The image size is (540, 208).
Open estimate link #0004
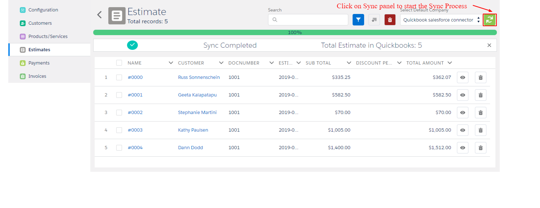tap(135, 148)
